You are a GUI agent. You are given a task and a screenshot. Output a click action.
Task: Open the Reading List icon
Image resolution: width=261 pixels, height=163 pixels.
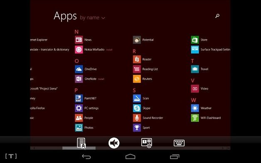pyautogui.click(x=137, y=69)
